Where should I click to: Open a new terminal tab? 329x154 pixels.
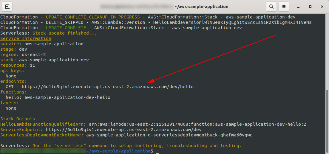pos(7,7)
